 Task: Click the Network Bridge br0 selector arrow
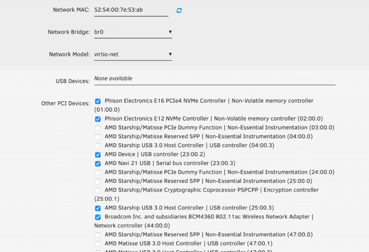[x=170, y=32]
